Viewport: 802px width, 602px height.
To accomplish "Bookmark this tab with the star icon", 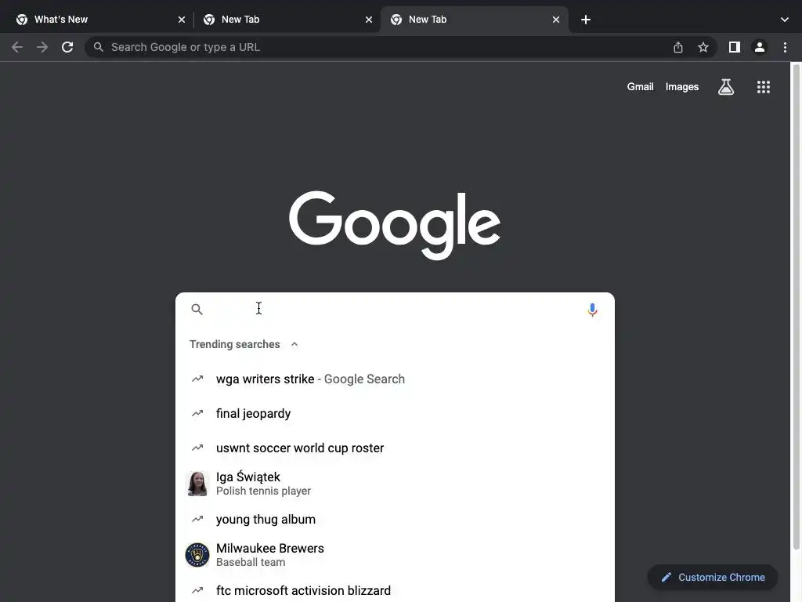I will 703,47.
